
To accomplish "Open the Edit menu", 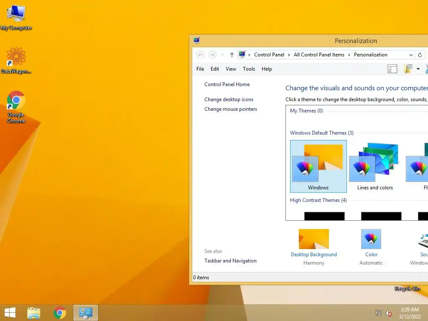I will tap(215, 69).
